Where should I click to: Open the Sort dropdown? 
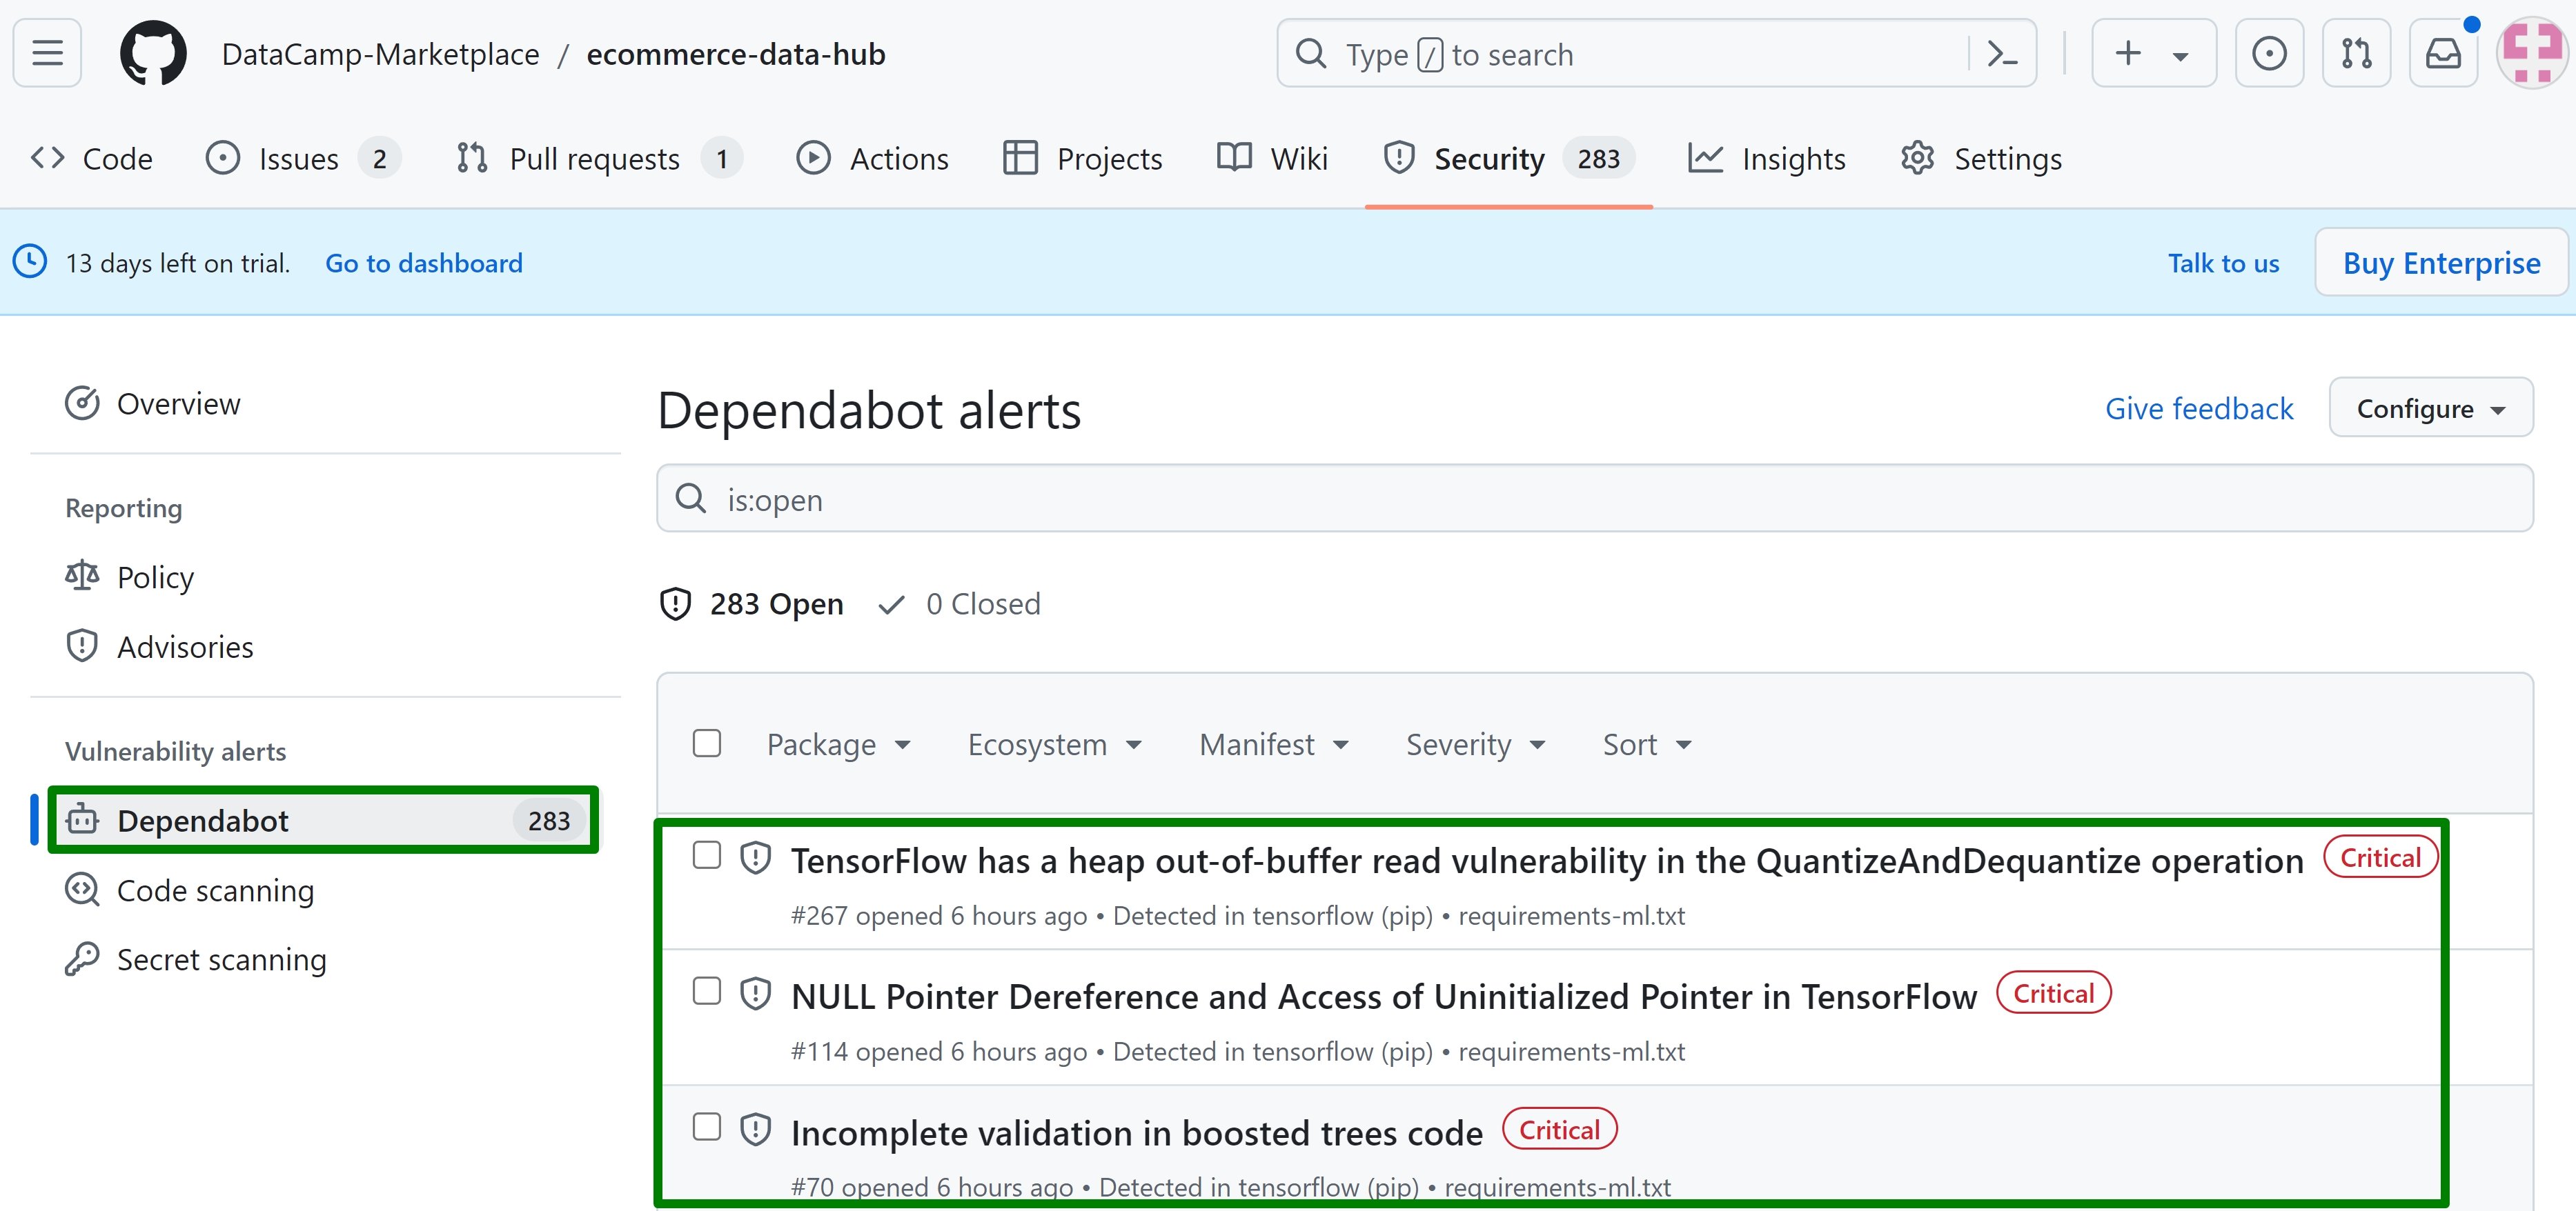point(1648,744)
